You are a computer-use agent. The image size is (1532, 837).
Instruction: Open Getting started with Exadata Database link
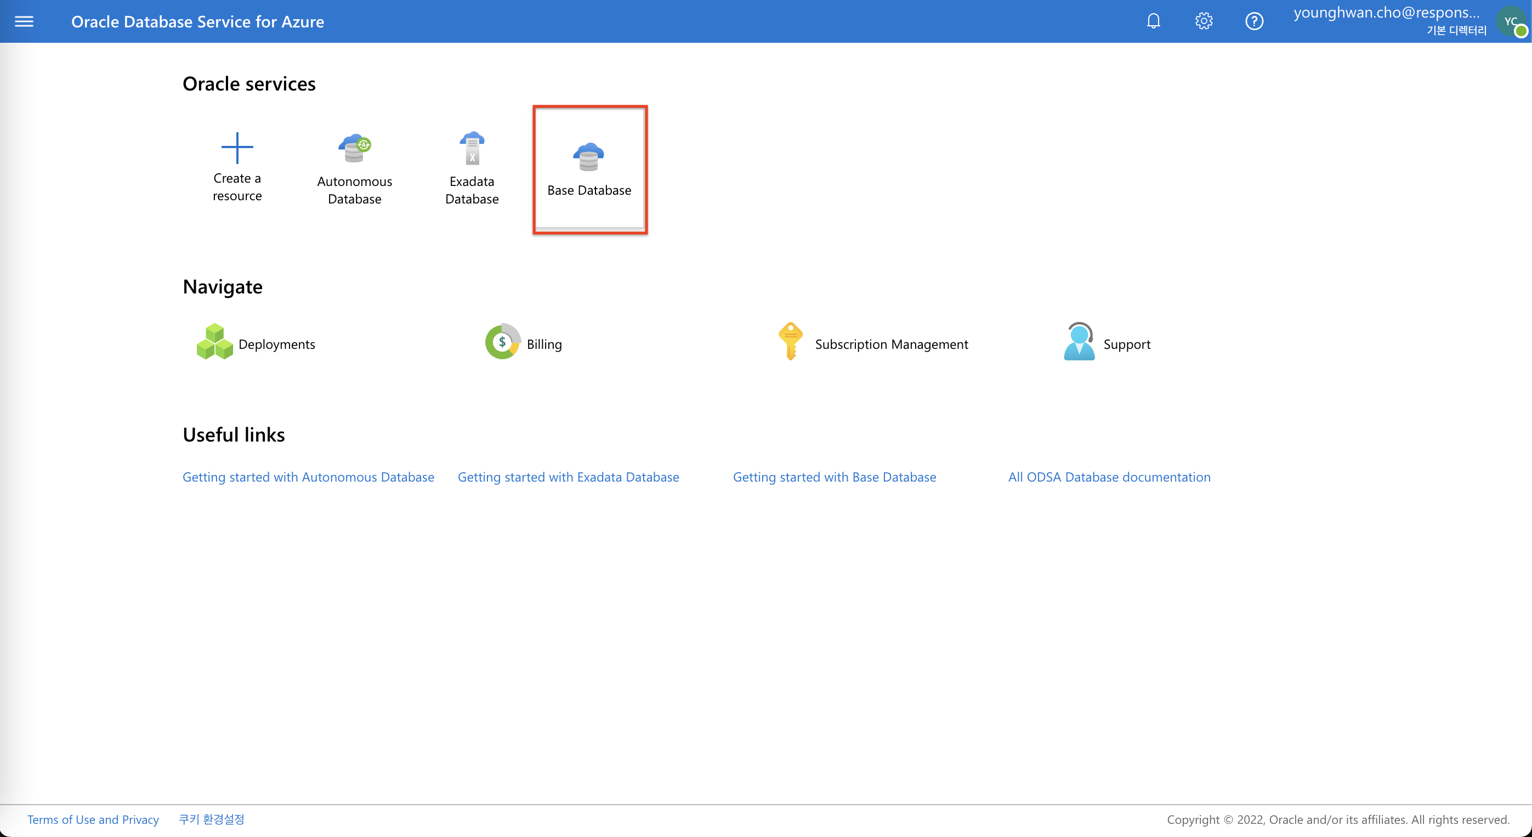tap(568, 477)
